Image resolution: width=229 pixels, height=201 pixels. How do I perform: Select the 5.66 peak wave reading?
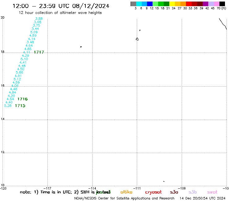(x=19, y=72)
